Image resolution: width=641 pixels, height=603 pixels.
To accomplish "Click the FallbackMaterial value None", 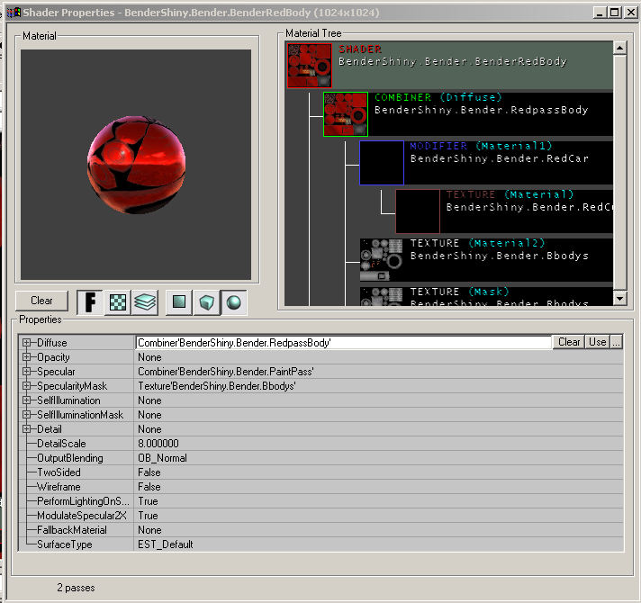I will click(149, 530).
